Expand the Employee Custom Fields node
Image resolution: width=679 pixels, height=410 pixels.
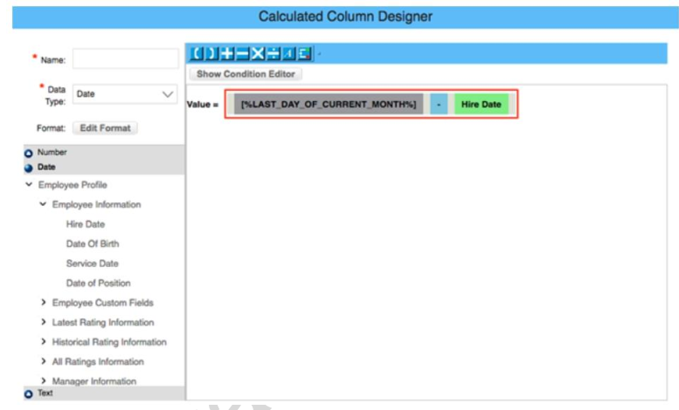click(44, 303)
